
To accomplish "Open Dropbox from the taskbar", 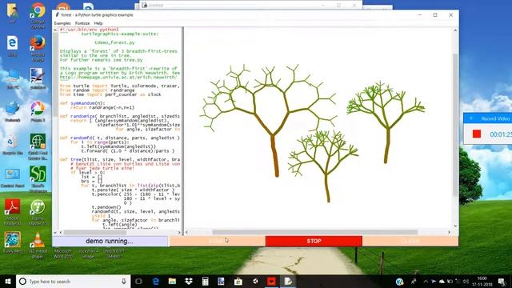I will point(189,281).
